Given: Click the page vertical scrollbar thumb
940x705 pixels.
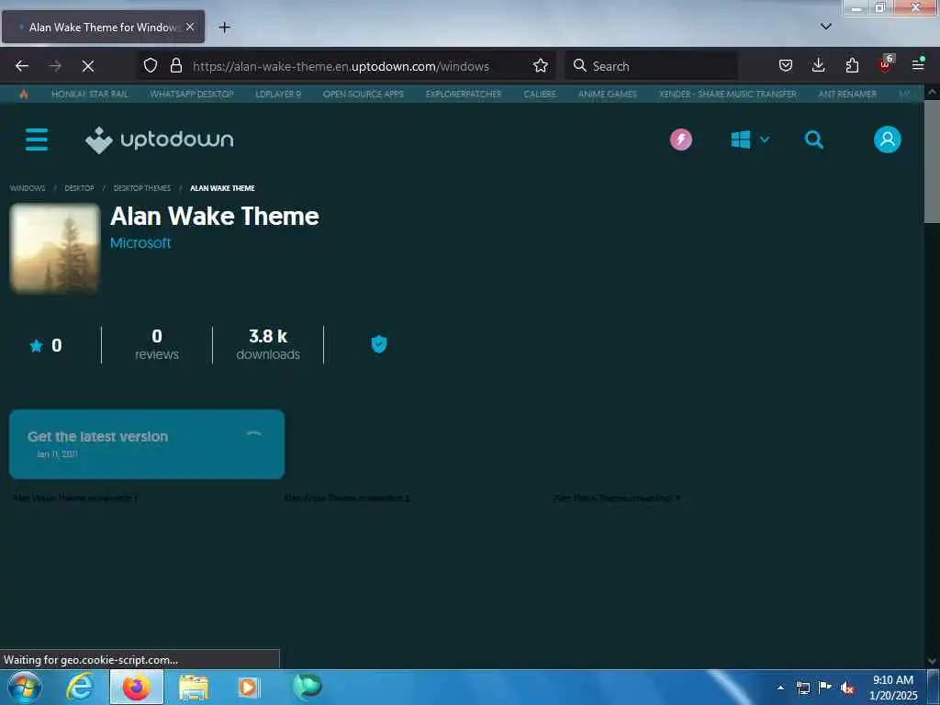Looking at the screenshot, I should tap(932, 162).
